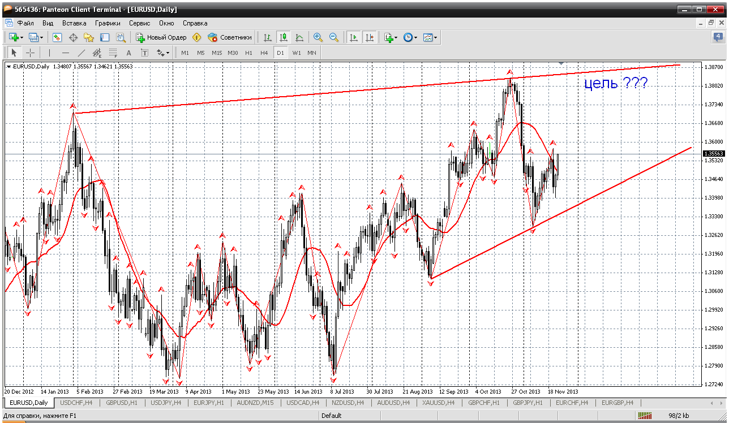This screenshot has height=423, width=729.
Task: Click the Советники button
Action: coord(230,37)
